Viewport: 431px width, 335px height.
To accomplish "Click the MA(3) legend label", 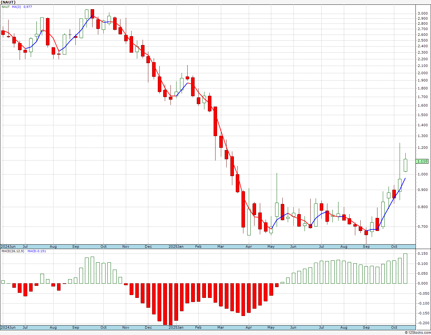I will tap(16, 7).
